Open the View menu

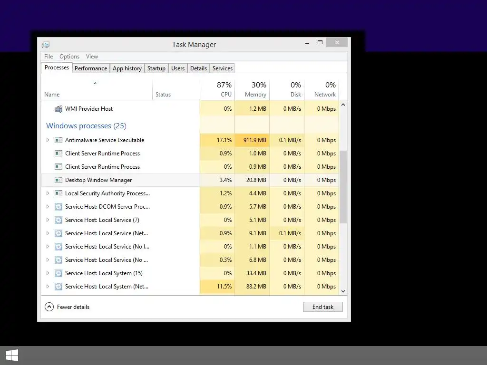point(92,57)
